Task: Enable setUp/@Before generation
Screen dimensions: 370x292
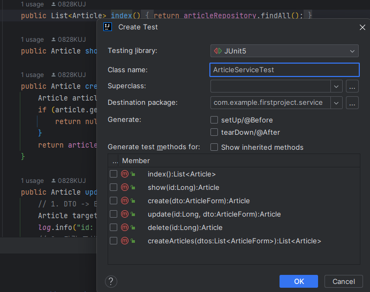Action: 214,120
